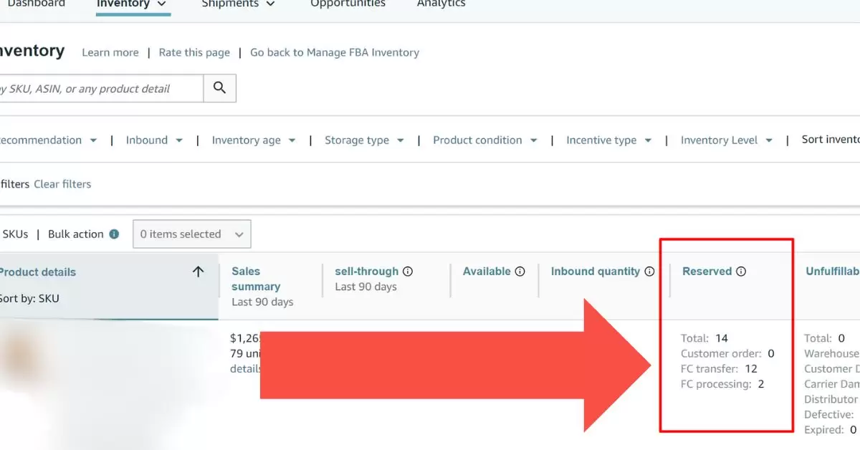
Task: Click into the SKU/ASIN search field
Action: point(100,89)
